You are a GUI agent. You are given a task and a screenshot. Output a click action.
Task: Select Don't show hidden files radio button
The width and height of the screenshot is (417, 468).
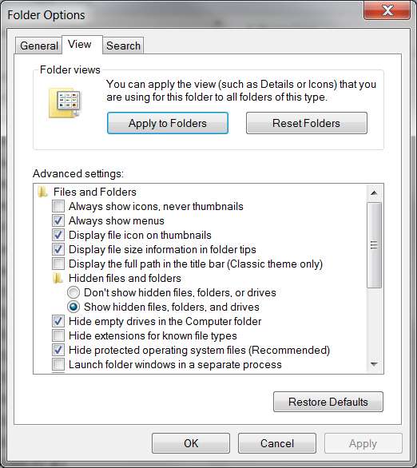pyautogui.click(x=73, y=292)
